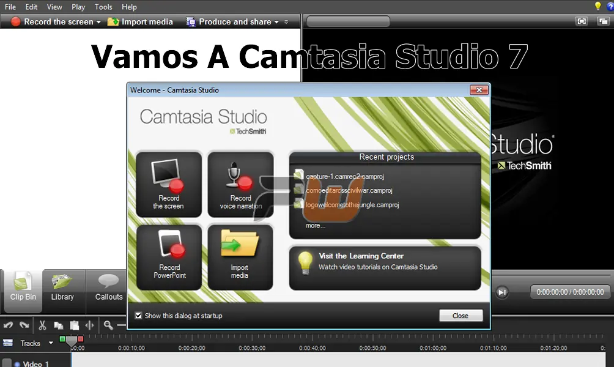This screenshot has height=367, width=614.
Task: Open the toolbar options overflow arrow
Action: click(x=286, y=22)
